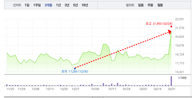Click the 11/29 date axis label
Image resolution: width=192 pixels, height=98 pixels.
(21, 89)
